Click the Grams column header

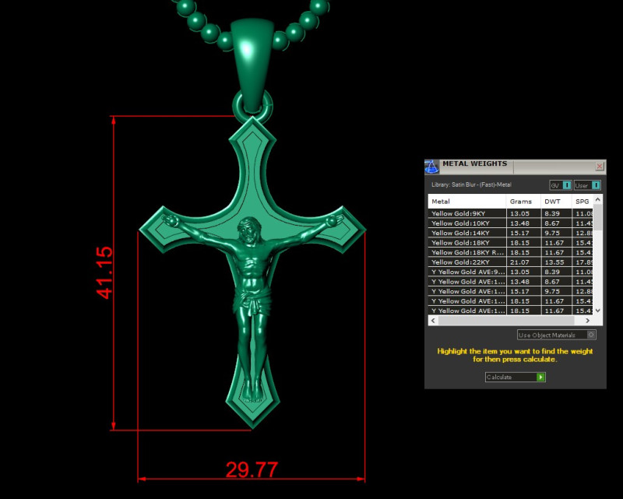pos(520,201)
